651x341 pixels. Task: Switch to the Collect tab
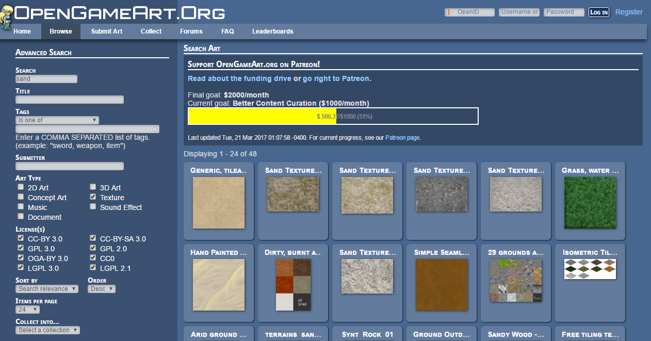[x=151, y=31]
